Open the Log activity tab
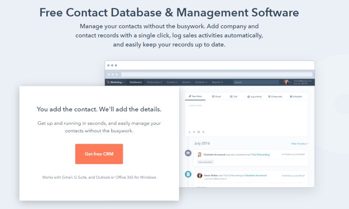Screen dimensions: 349x209 pyautogui.click(x=254, y=97)
